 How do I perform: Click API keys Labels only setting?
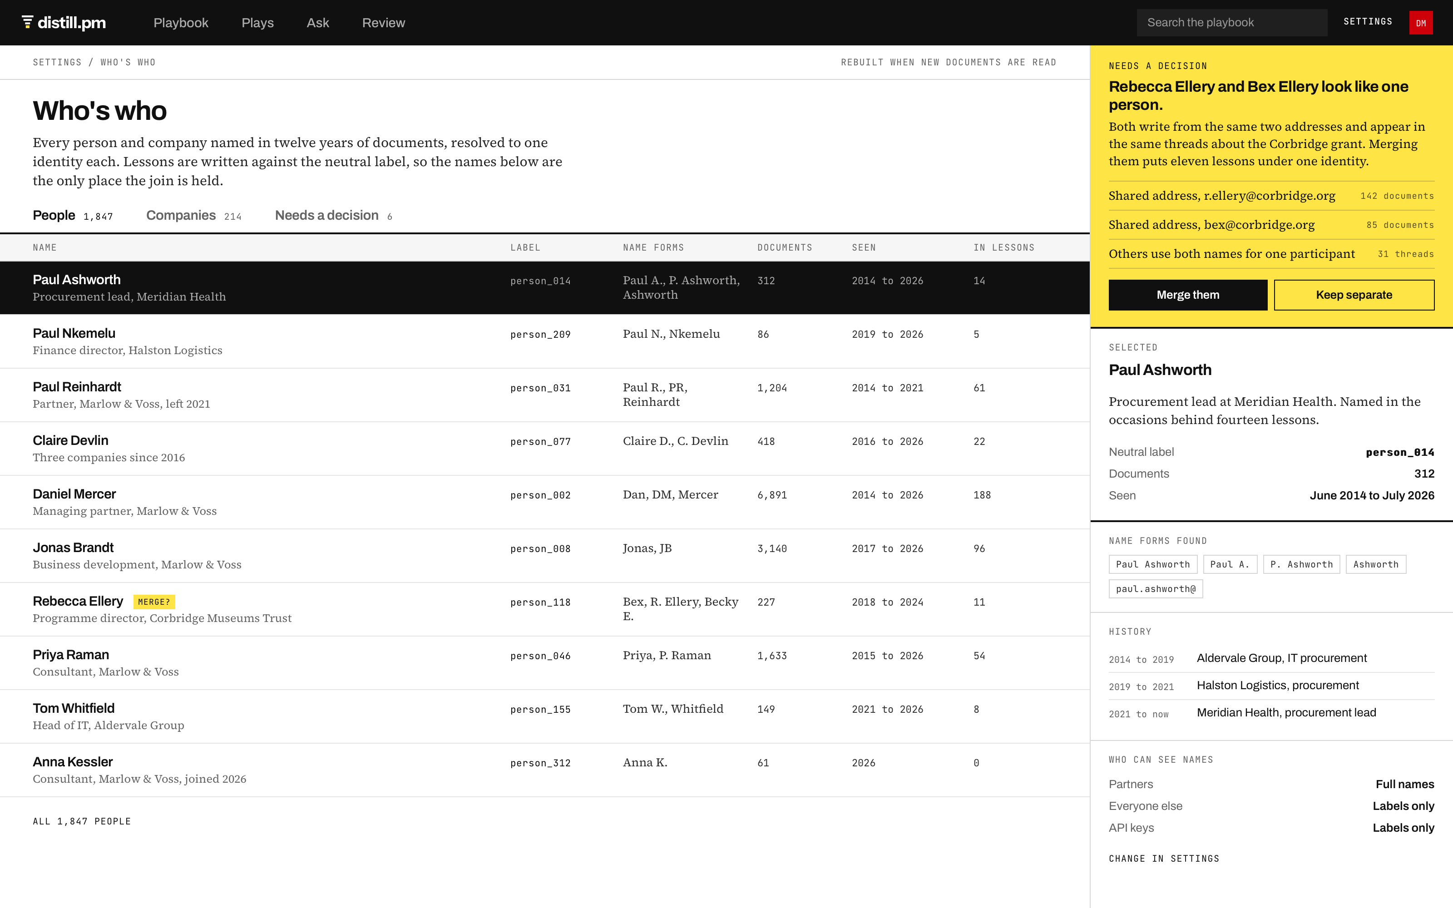[1271, 828]
